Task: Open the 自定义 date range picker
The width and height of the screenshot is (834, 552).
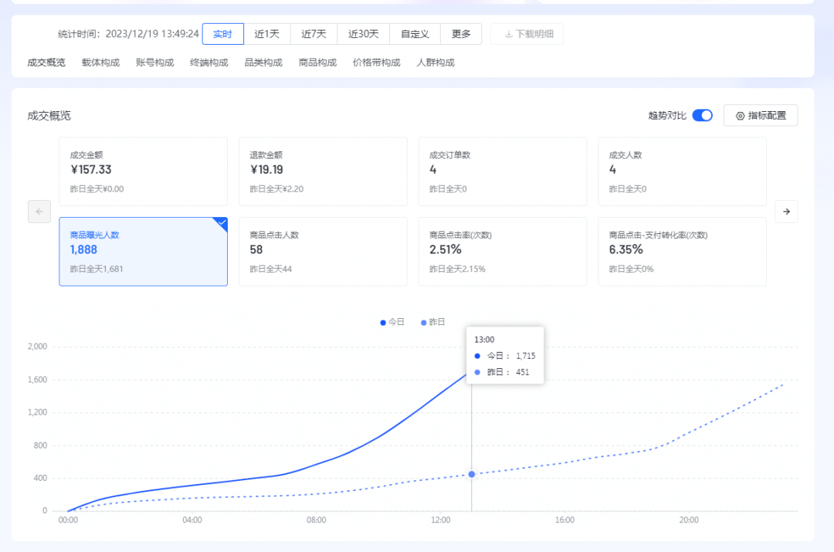Action: click(x=415, y=34)
